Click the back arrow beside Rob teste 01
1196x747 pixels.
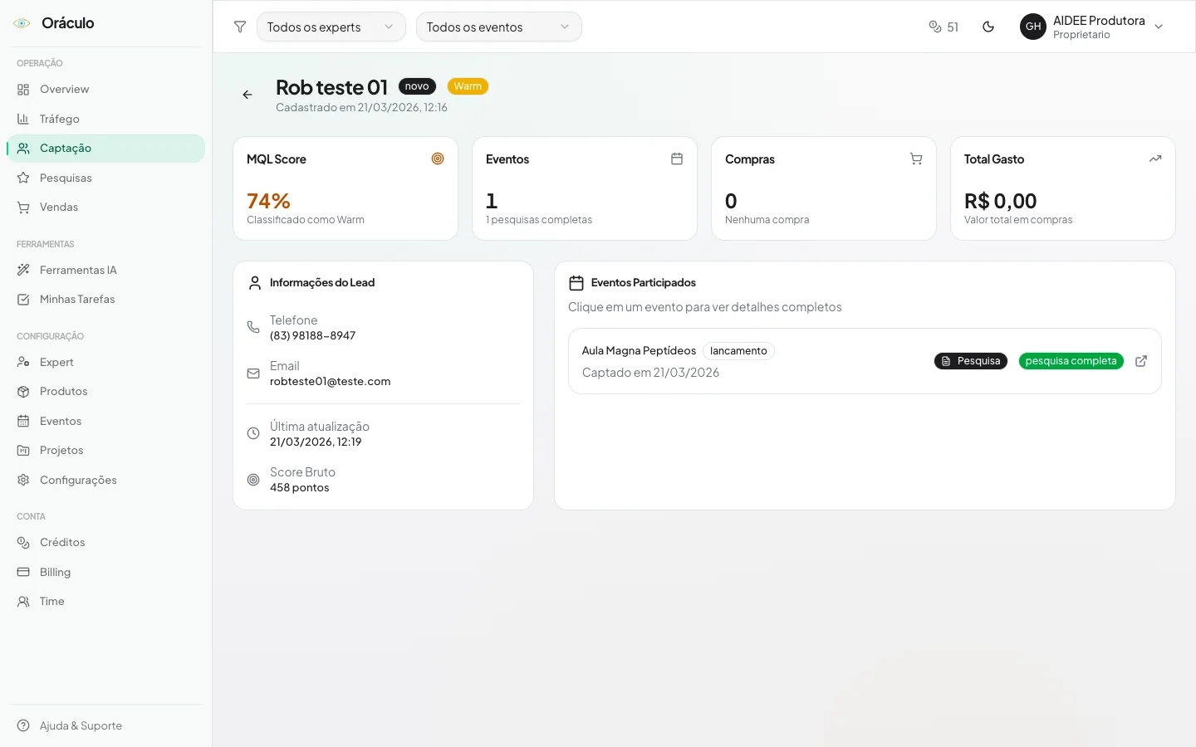coord(248,95)
